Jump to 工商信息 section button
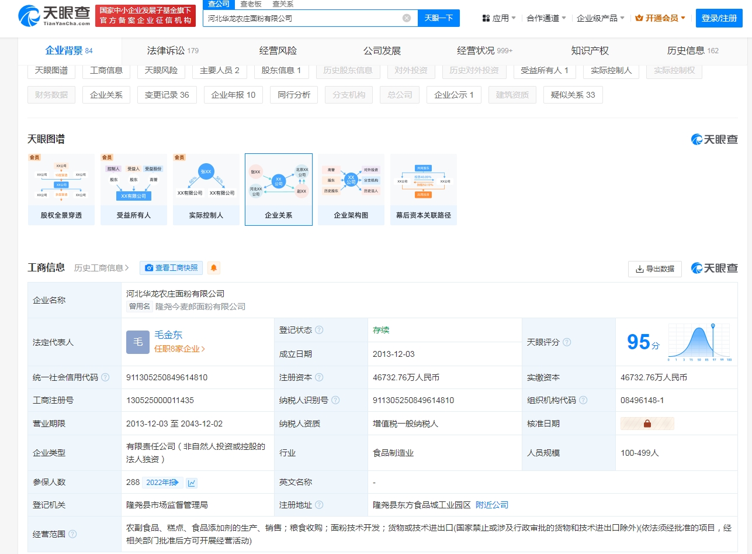Viewport: 752px width, 554px height. click(106, 70)
